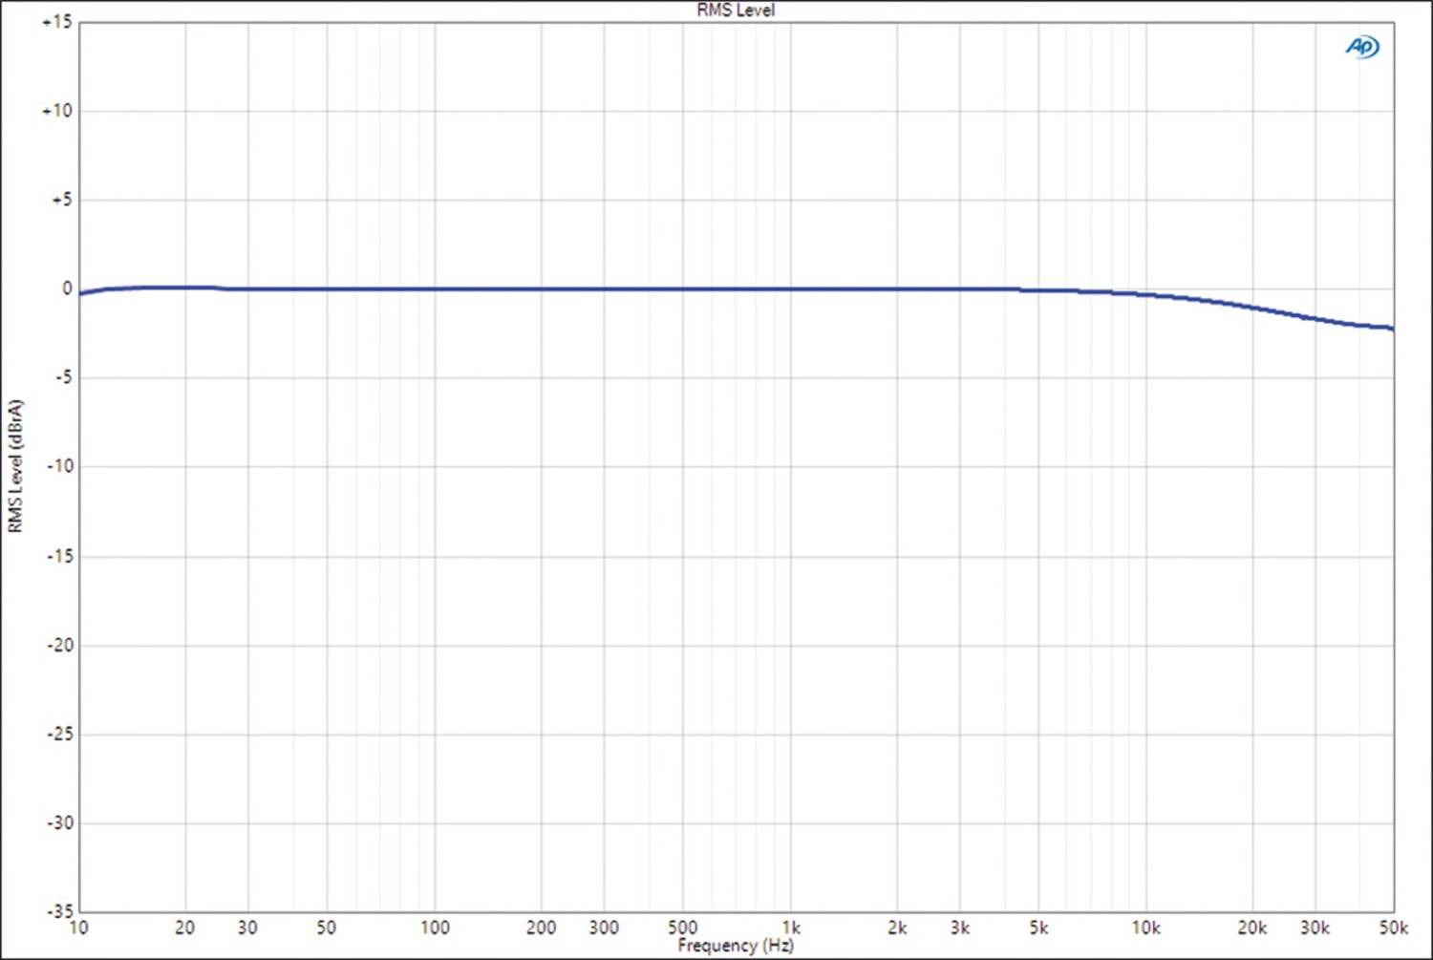Click the blue curve's endpoint at 50k
1433x960 pixels.
click(1392, 328)
